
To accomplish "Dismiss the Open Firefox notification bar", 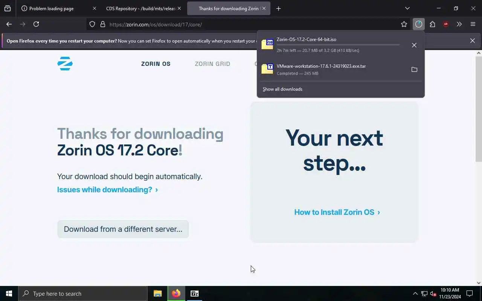I will tap(473, 41).
